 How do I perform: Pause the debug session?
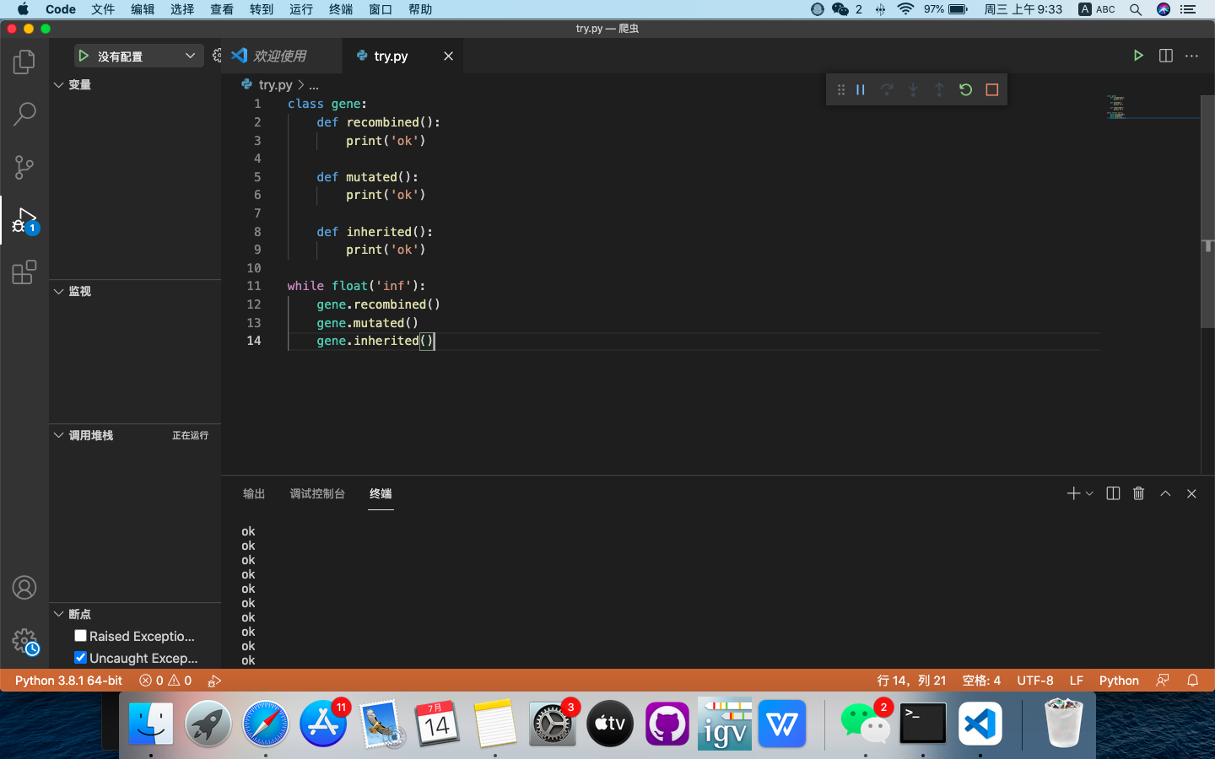861,89
